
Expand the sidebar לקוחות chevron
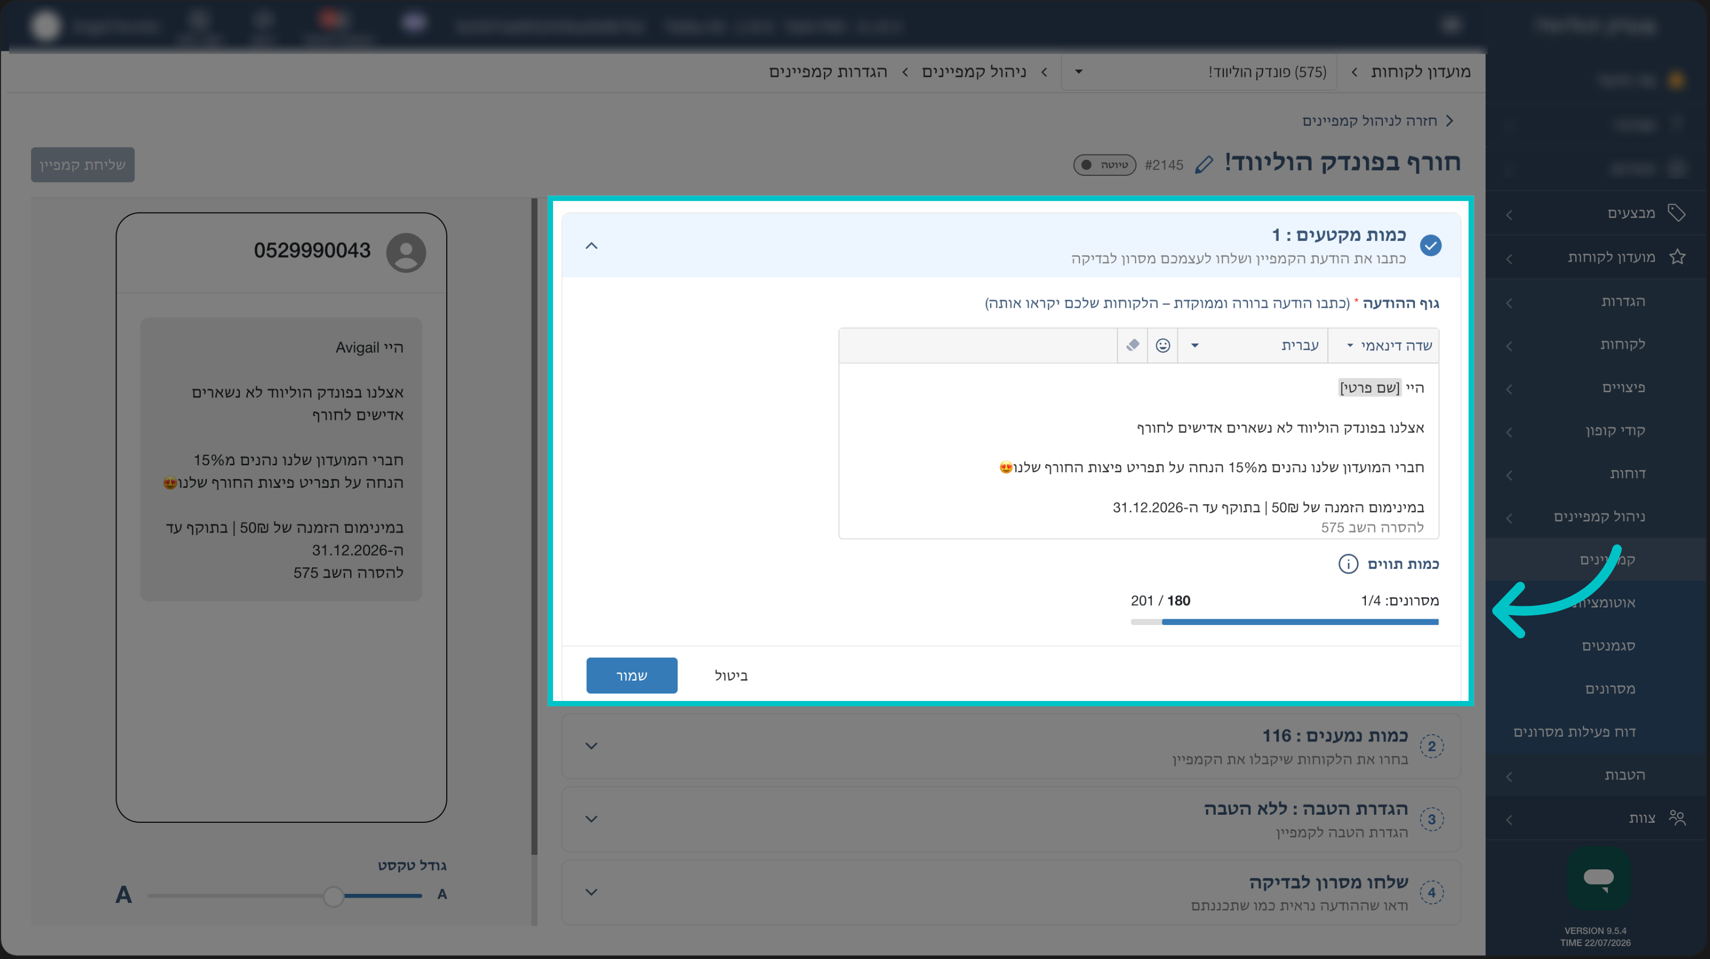1509,346
